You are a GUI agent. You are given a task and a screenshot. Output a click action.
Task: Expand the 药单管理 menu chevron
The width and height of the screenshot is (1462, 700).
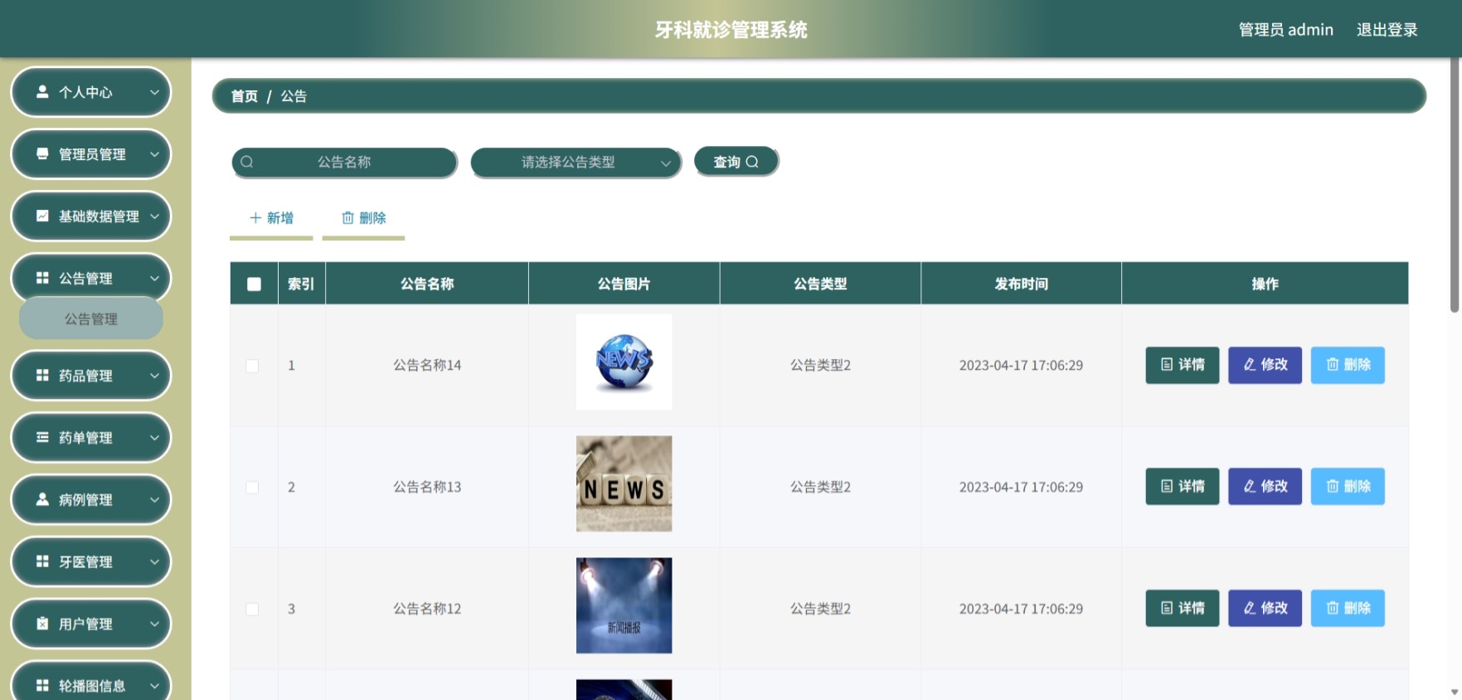pyautogui.click(x=154, y=438)
